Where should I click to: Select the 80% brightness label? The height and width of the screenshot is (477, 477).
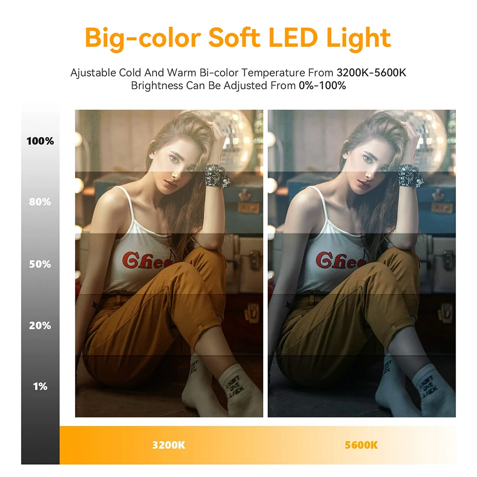[x=40, y=202]
